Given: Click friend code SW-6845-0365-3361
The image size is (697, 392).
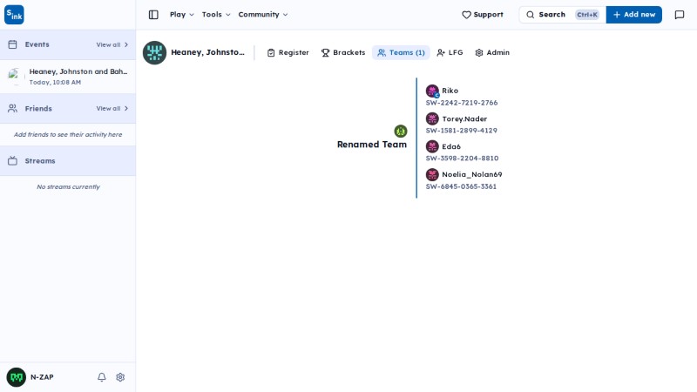Looking at the screenshot, I should [461, 186].
